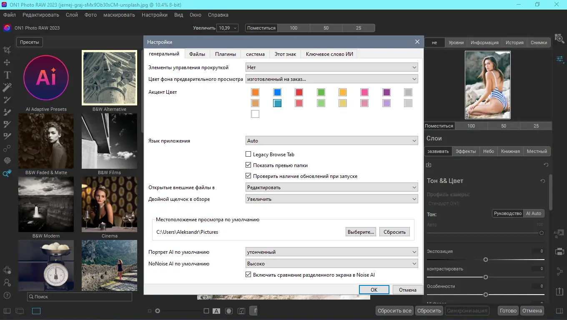Enable the Legacy Browse Tab checkbox
Viewport: 567px width, 320px height.
[248, 154]
